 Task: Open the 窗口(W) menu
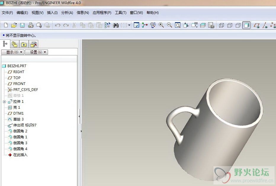137,13
